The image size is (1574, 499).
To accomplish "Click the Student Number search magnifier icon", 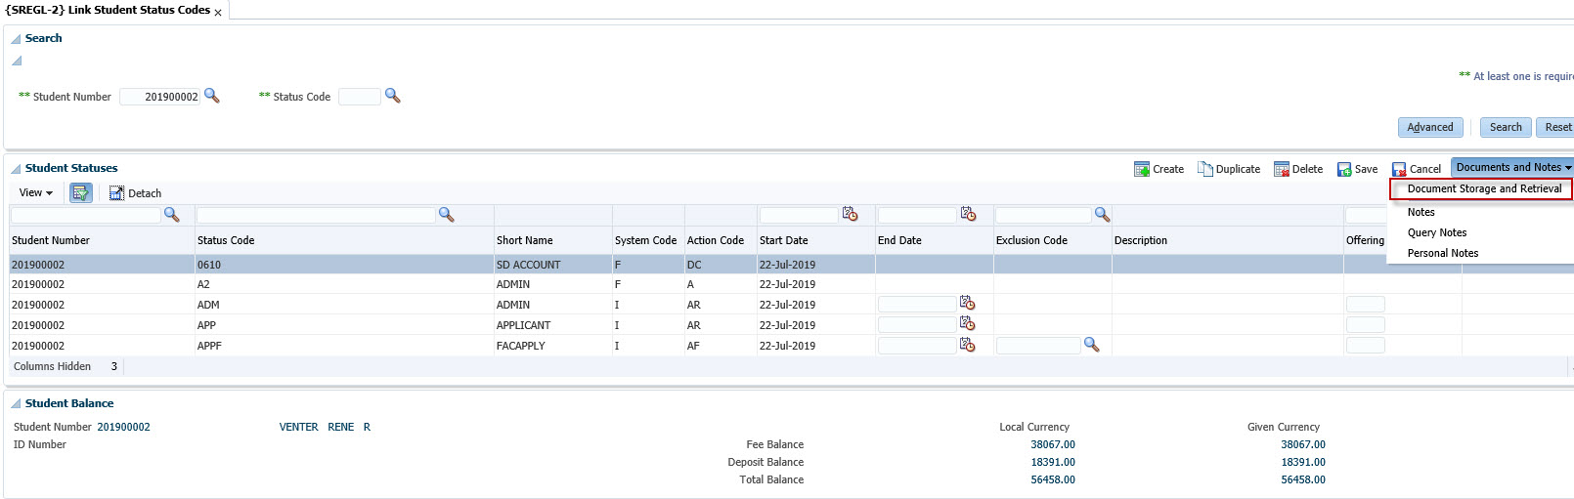I will point(211,96).
